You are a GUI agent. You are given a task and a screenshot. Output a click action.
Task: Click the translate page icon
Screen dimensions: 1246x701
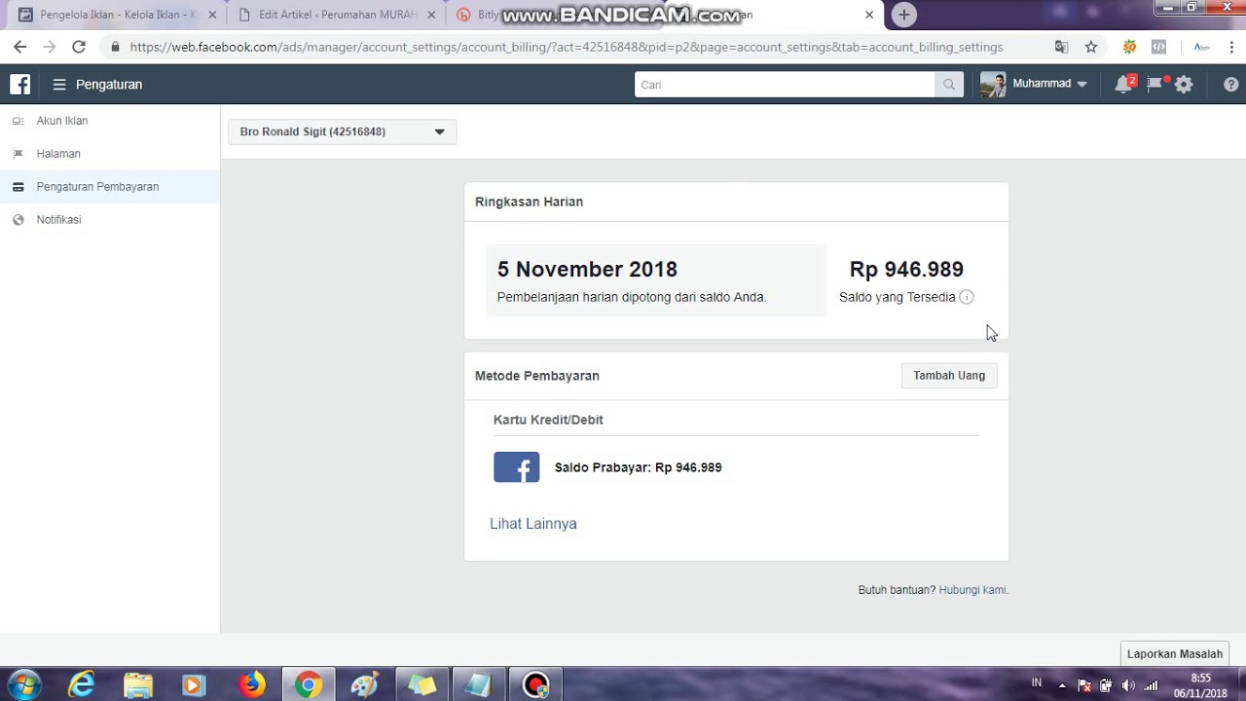1062,47
